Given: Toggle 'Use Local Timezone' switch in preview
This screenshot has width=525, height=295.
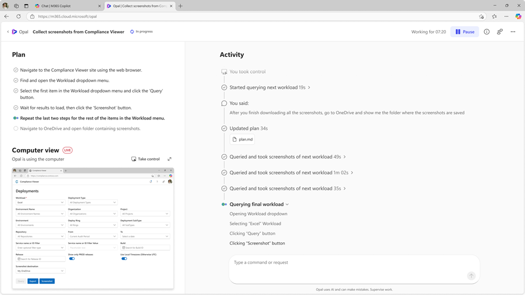Looking at the screenshot, I should (124, 258).
